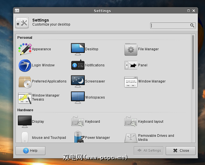
Task: Open the Power Manager battery icon
Action: coord(79,137)
